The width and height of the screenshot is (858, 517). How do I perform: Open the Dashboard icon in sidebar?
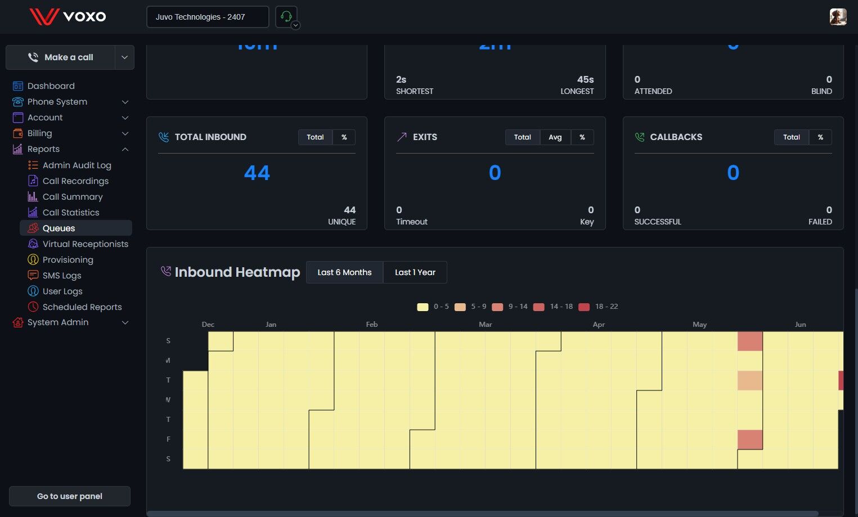click(18, 86)
